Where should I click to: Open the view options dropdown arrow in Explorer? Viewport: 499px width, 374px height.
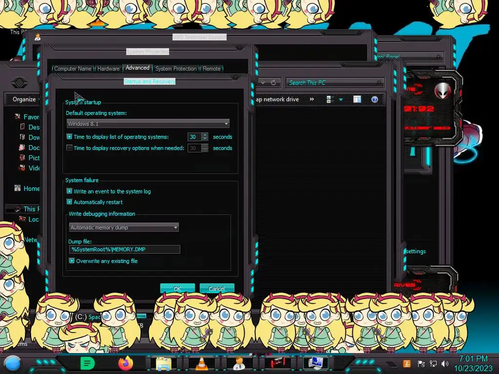coord(341,99)
